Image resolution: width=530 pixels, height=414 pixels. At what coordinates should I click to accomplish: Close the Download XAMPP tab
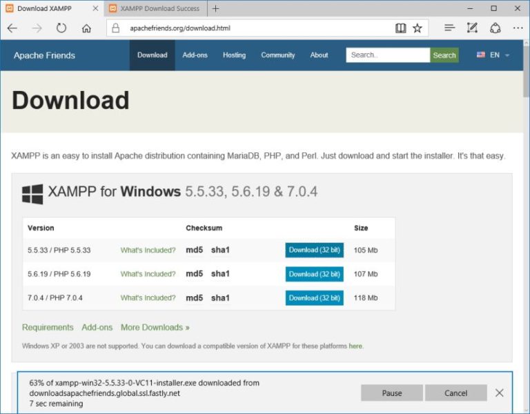coord(96,8)
